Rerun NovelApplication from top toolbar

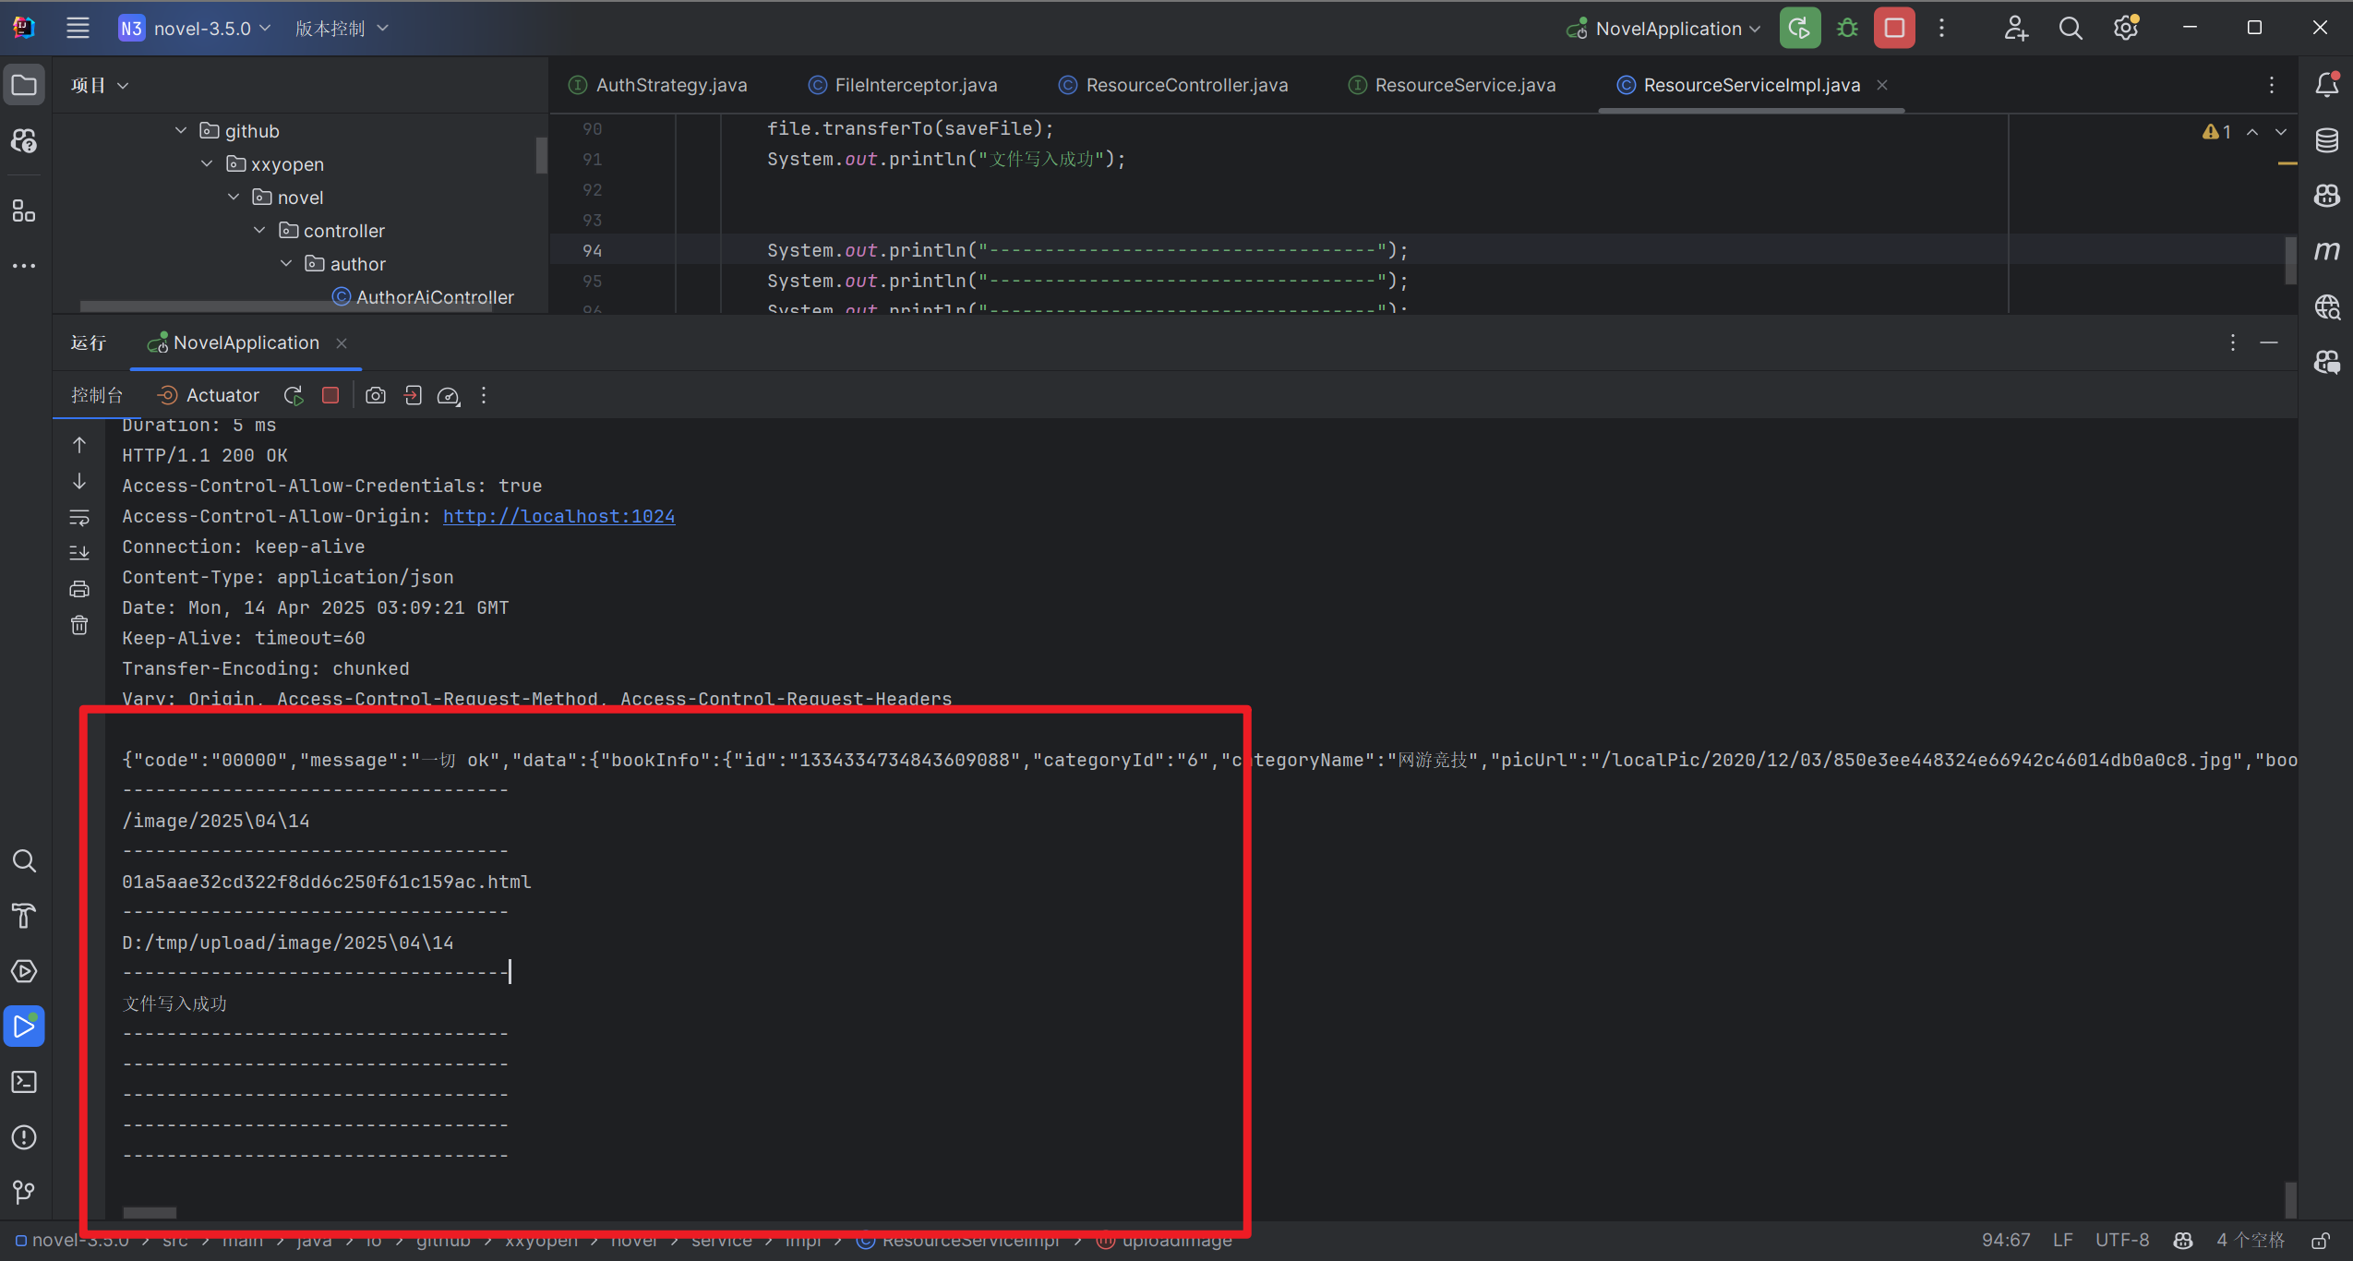coord(1799,29)
